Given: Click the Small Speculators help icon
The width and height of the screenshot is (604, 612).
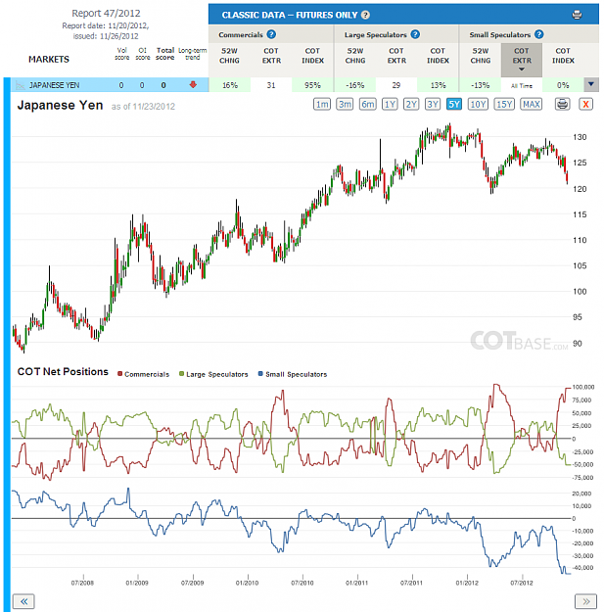Looking at the screenshot, I should [x=538, y=34].
